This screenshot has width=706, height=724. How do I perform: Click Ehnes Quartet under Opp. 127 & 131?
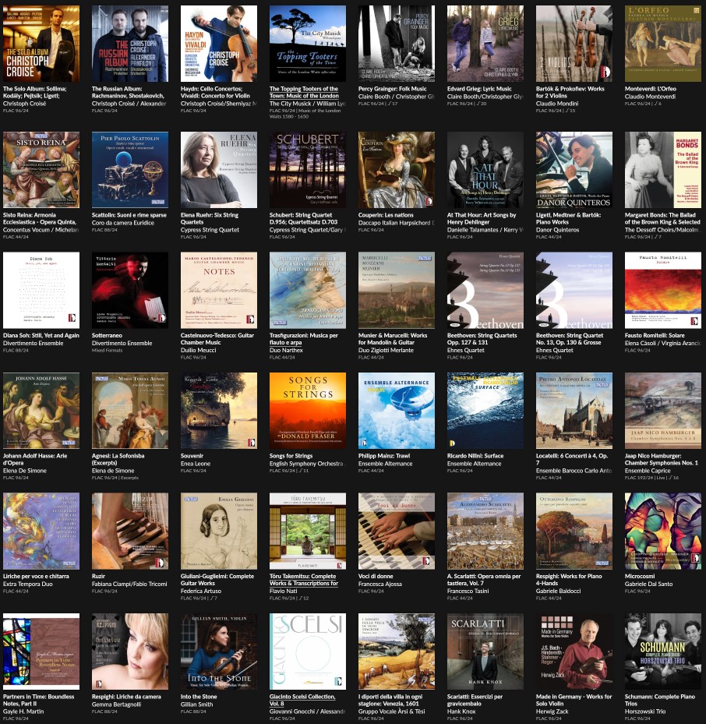coord(467,351)
